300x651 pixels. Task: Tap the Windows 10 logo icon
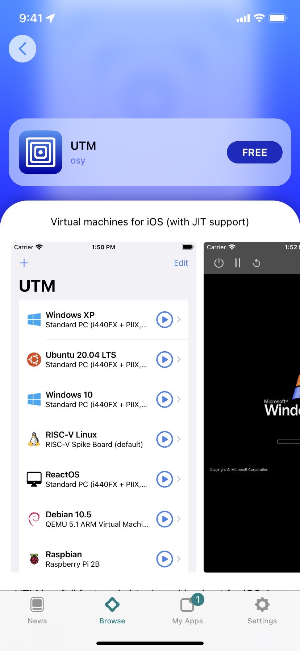tap(34, 400)
